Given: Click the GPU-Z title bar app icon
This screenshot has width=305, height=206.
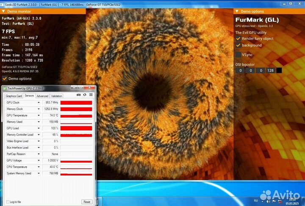Looking at the screenshot, I should (x=5, y=88).
